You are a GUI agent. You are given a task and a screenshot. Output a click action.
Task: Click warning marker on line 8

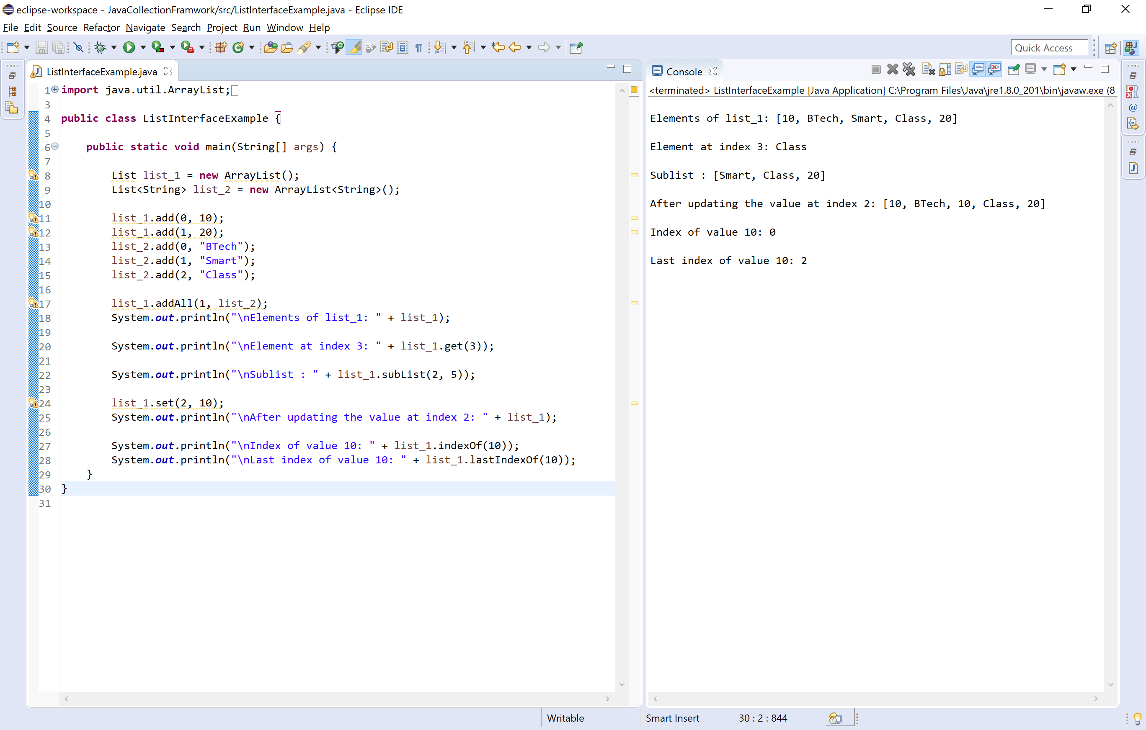[34, 175]
